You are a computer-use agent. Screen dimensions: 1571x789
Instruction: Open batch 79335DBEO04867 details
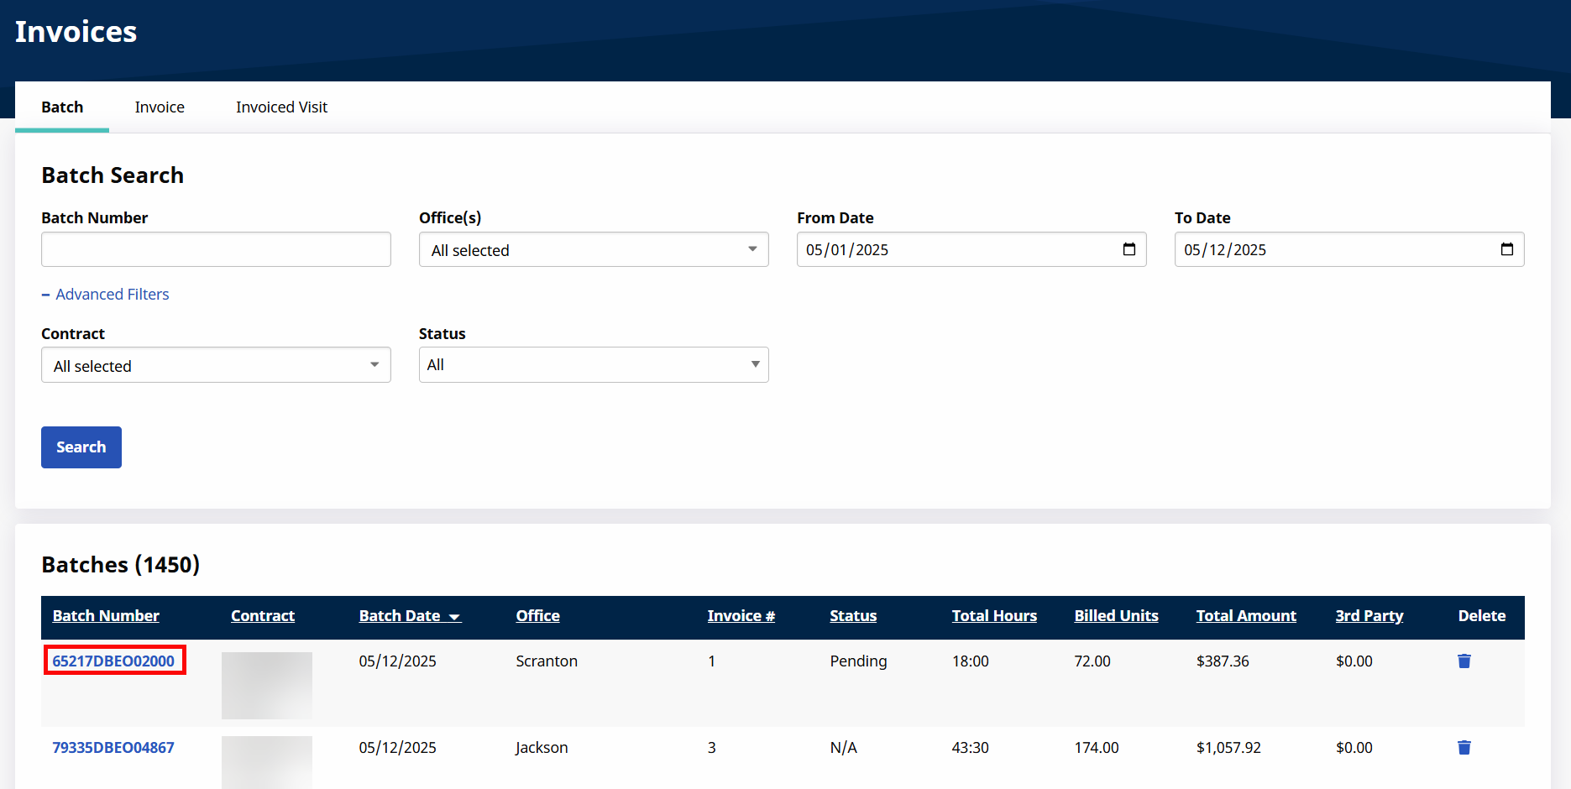pyautogui.click(x=113, y=747)
